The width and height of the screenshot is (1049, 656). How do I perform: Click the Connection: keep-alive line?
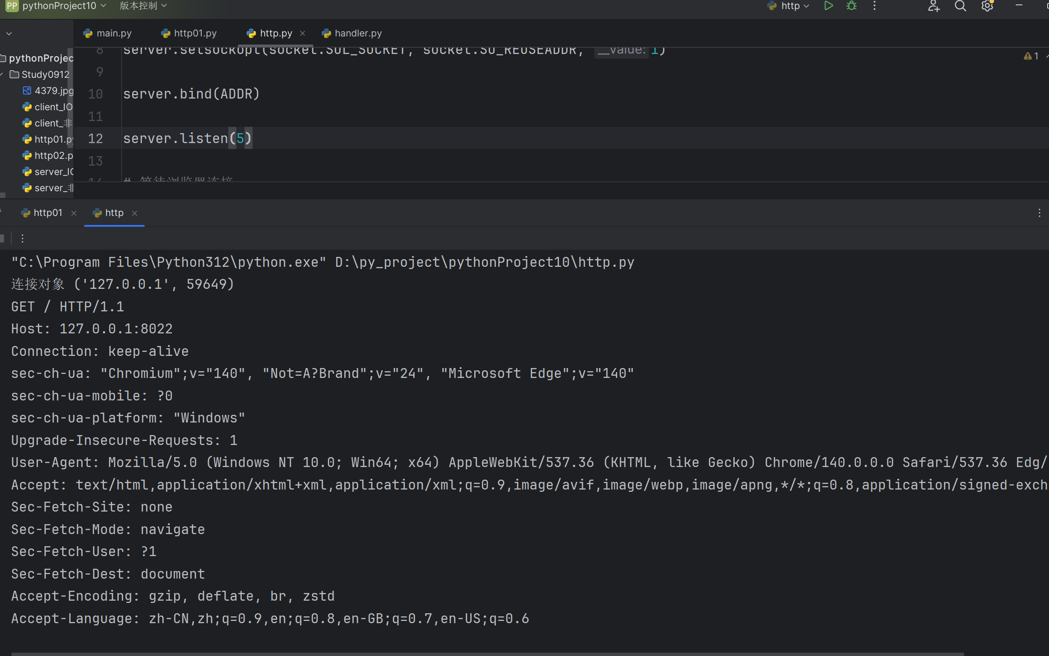(100, 351)
